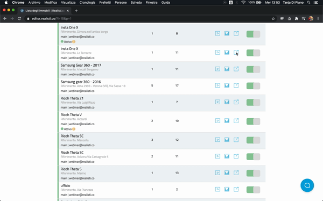Screen dimensions: 323x201
Task: Open the Cronologia menu
Action: point(87,3)
